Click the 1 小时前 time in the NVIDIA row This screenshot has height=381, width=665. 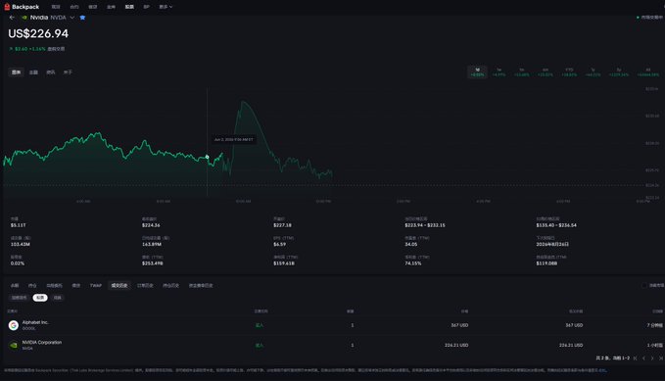click(x=655, y=346)
